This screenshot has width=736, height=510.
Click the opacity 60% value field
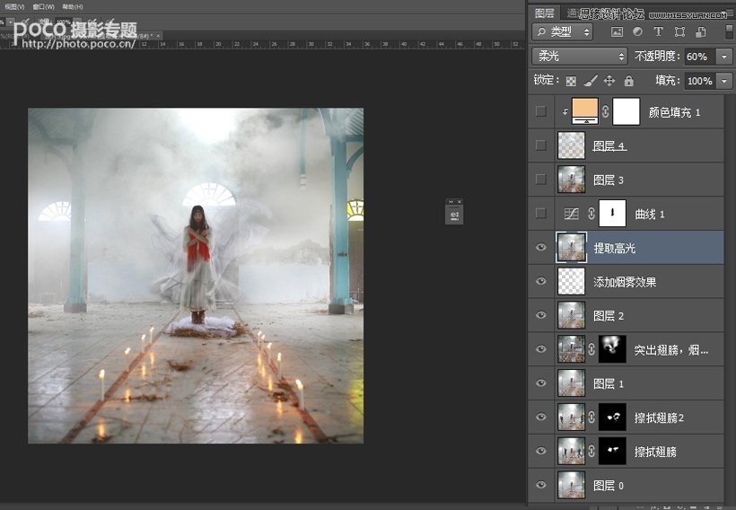pyautogui.click(x=700, y=57)
